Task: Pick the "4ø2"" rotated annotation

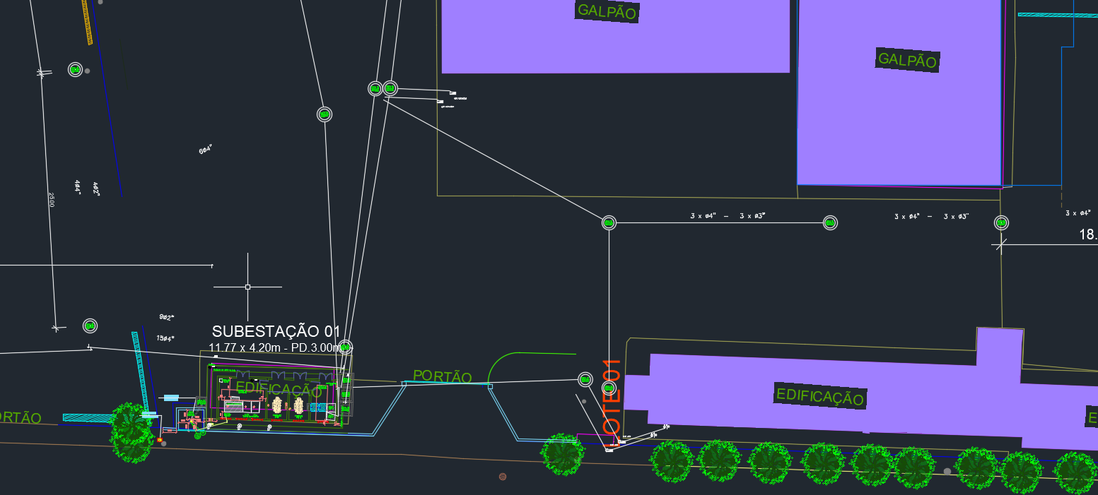Action: click(x=95, y=189)
